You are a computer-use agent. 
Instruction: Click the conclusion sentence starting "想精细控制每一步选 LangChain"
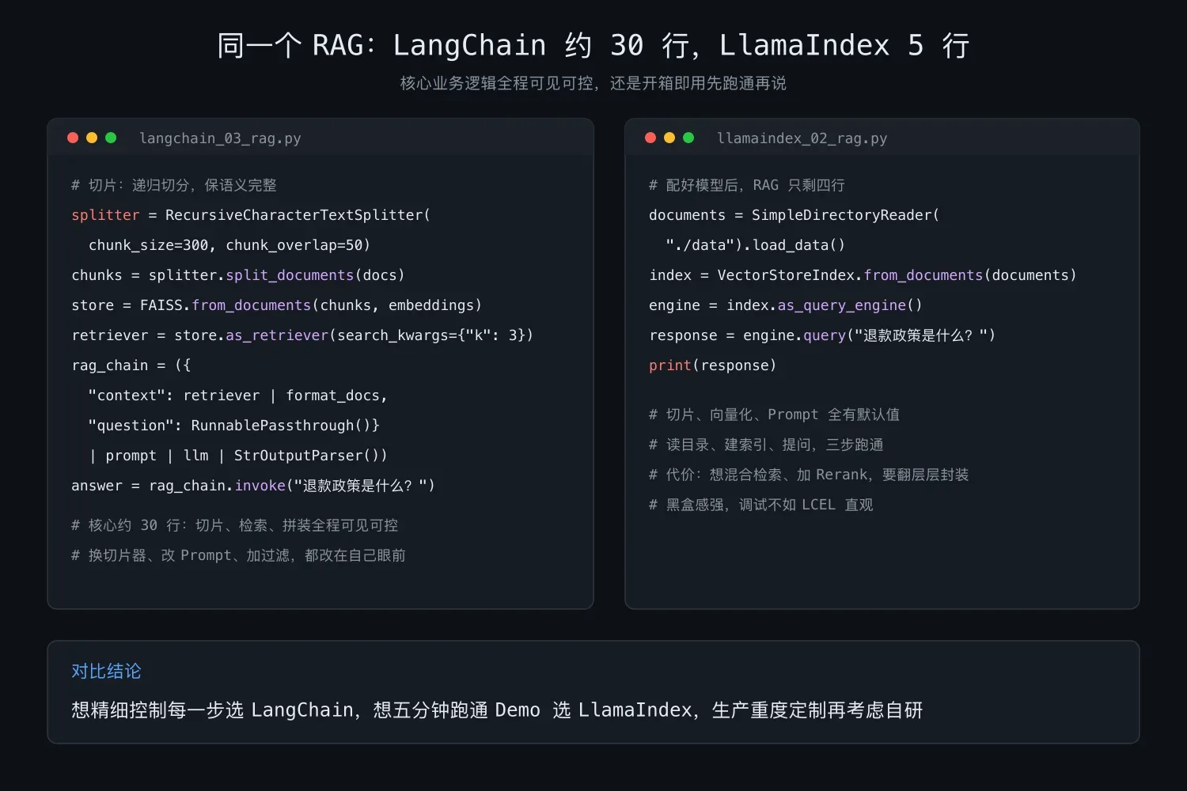pyautogui.click(x=497, y=710)
